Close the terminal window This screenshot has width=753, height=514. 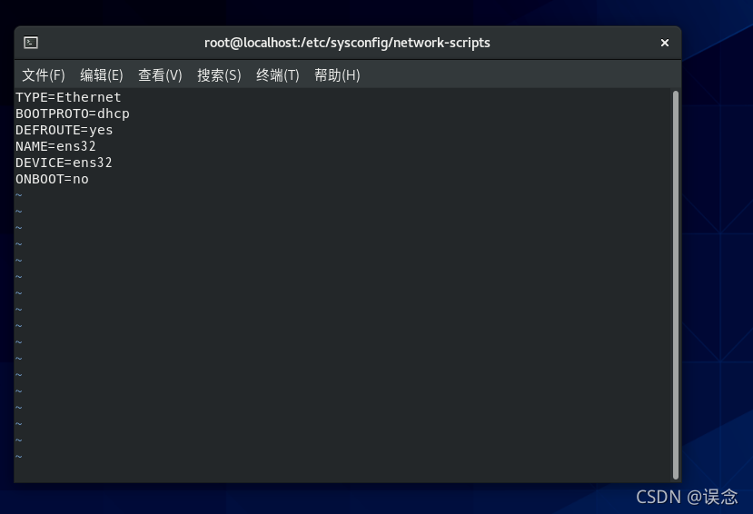tap(665, 43)
